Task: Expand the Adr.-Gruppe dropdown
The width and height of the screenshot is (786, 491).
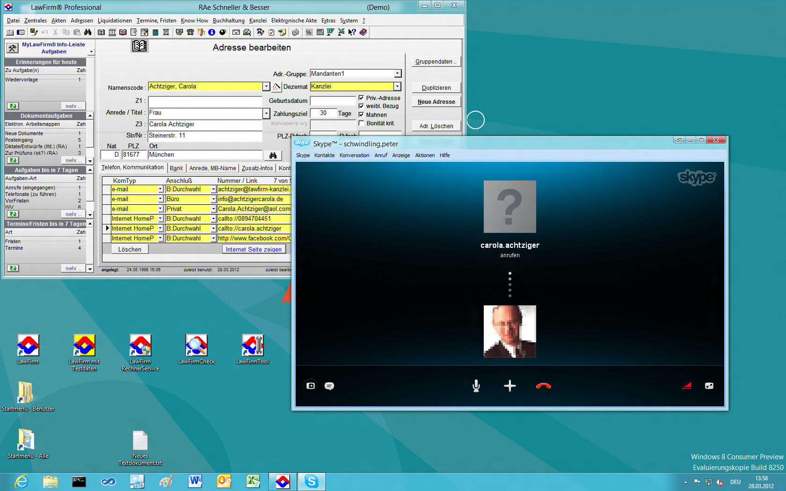Action: [x=397, y=73]
